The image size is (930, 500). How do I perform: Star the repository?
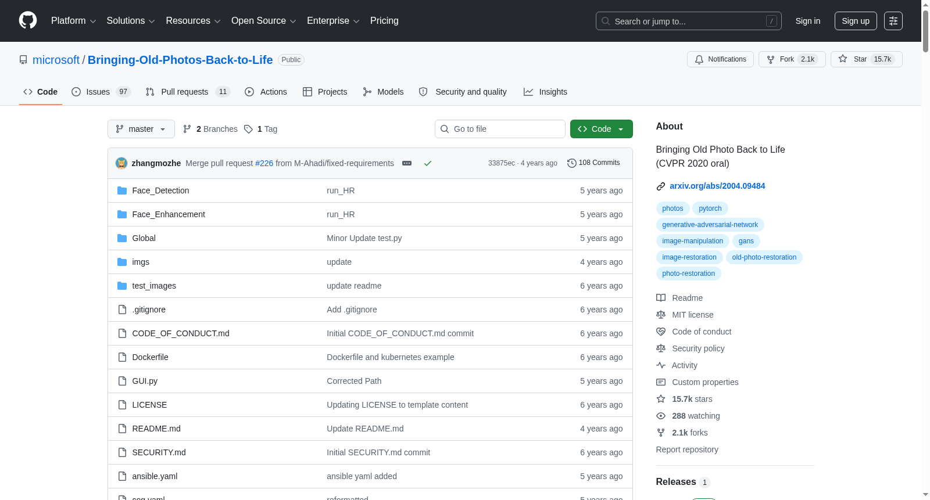coord(866,59)
